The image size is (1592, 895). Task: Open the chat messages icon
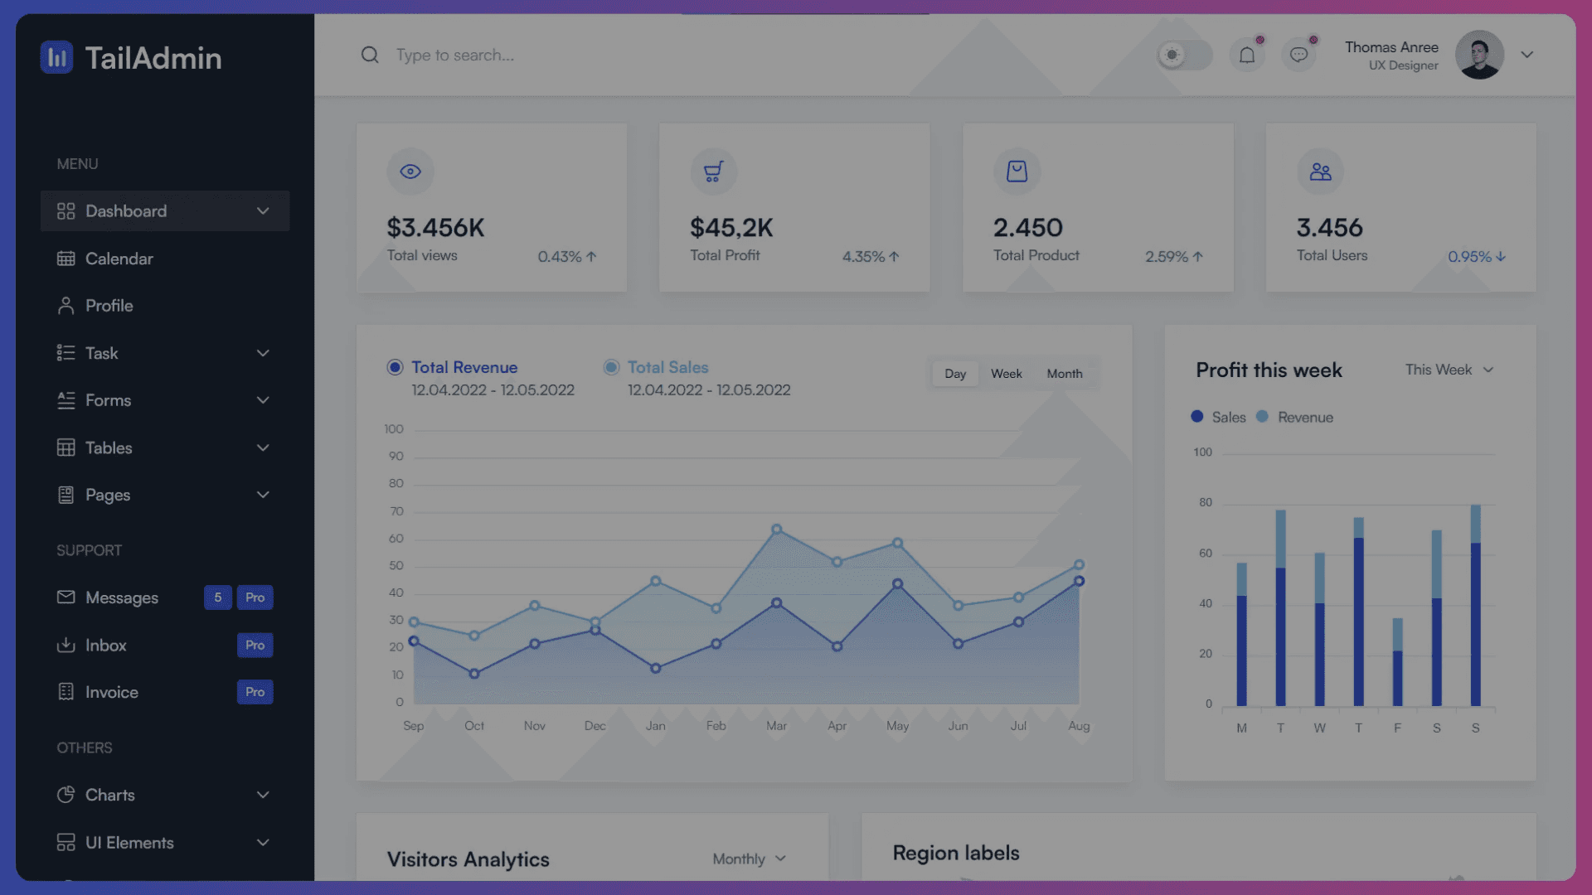pyautogui.click(x=1298, y=55)
